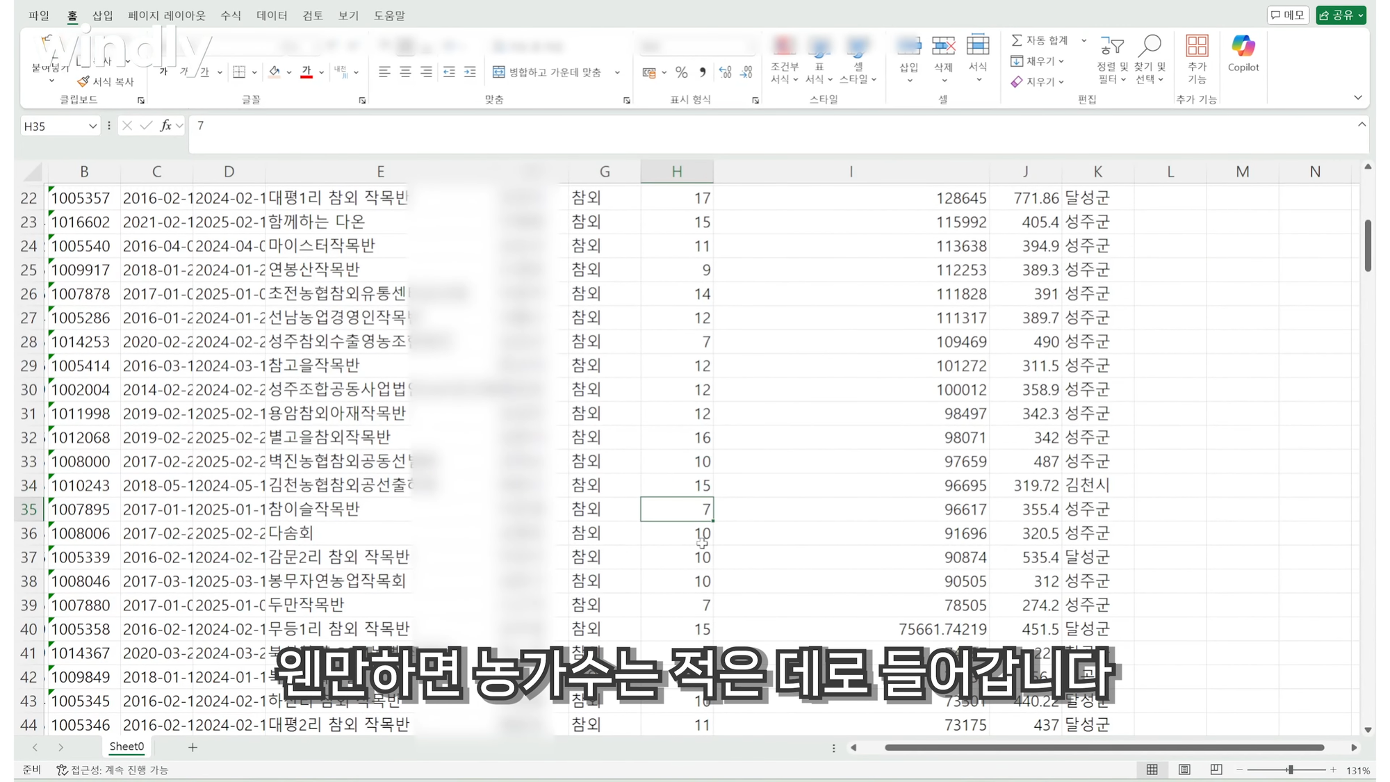Image resolution: width=1390 pixels, height=782 pixels.
Task: Click the Comments (메모) button
Action: [1288, 15]
